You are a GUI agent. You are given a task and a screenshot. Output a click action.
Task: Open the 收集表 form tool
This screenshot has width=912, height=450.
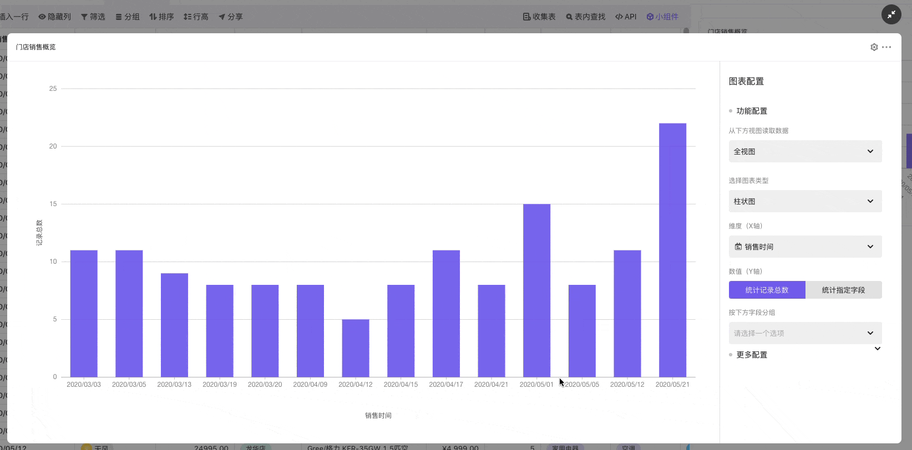click(x=539, y=17)
